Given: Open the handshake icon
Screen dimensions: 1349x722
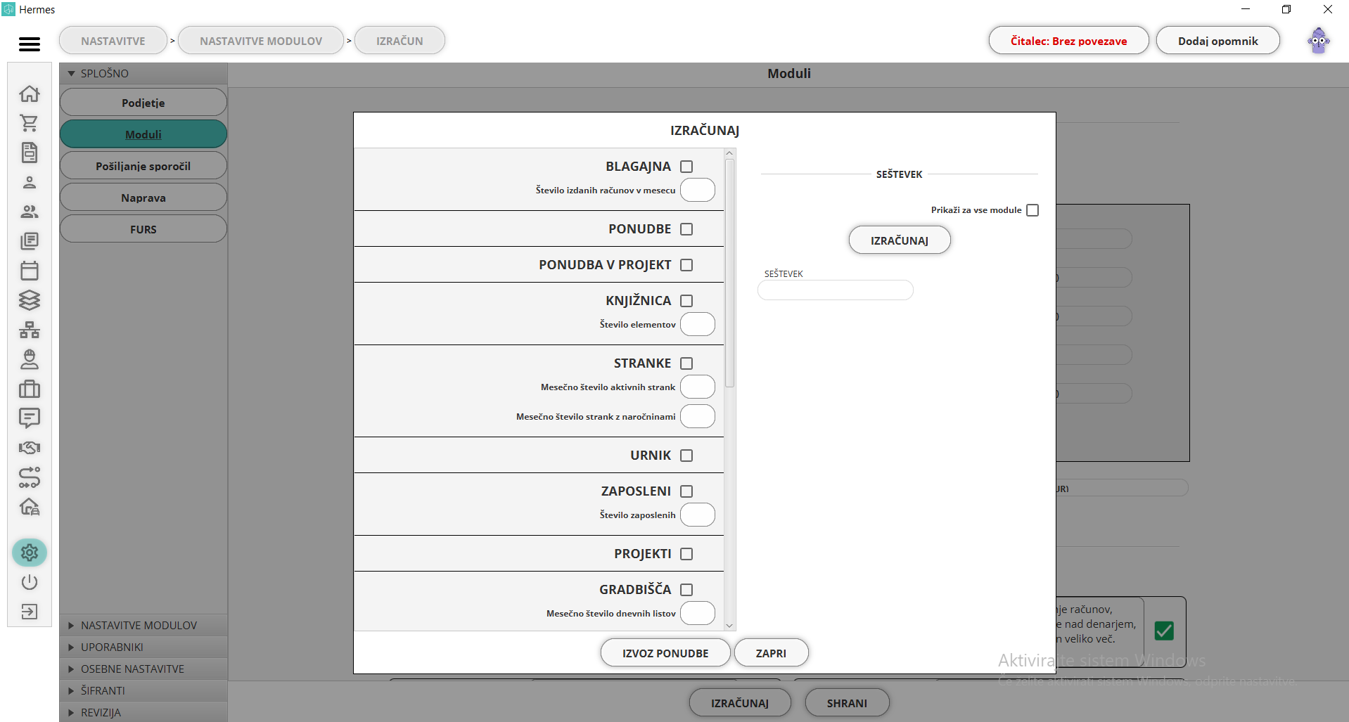Looking at the screenshot, I should [30, 448].
